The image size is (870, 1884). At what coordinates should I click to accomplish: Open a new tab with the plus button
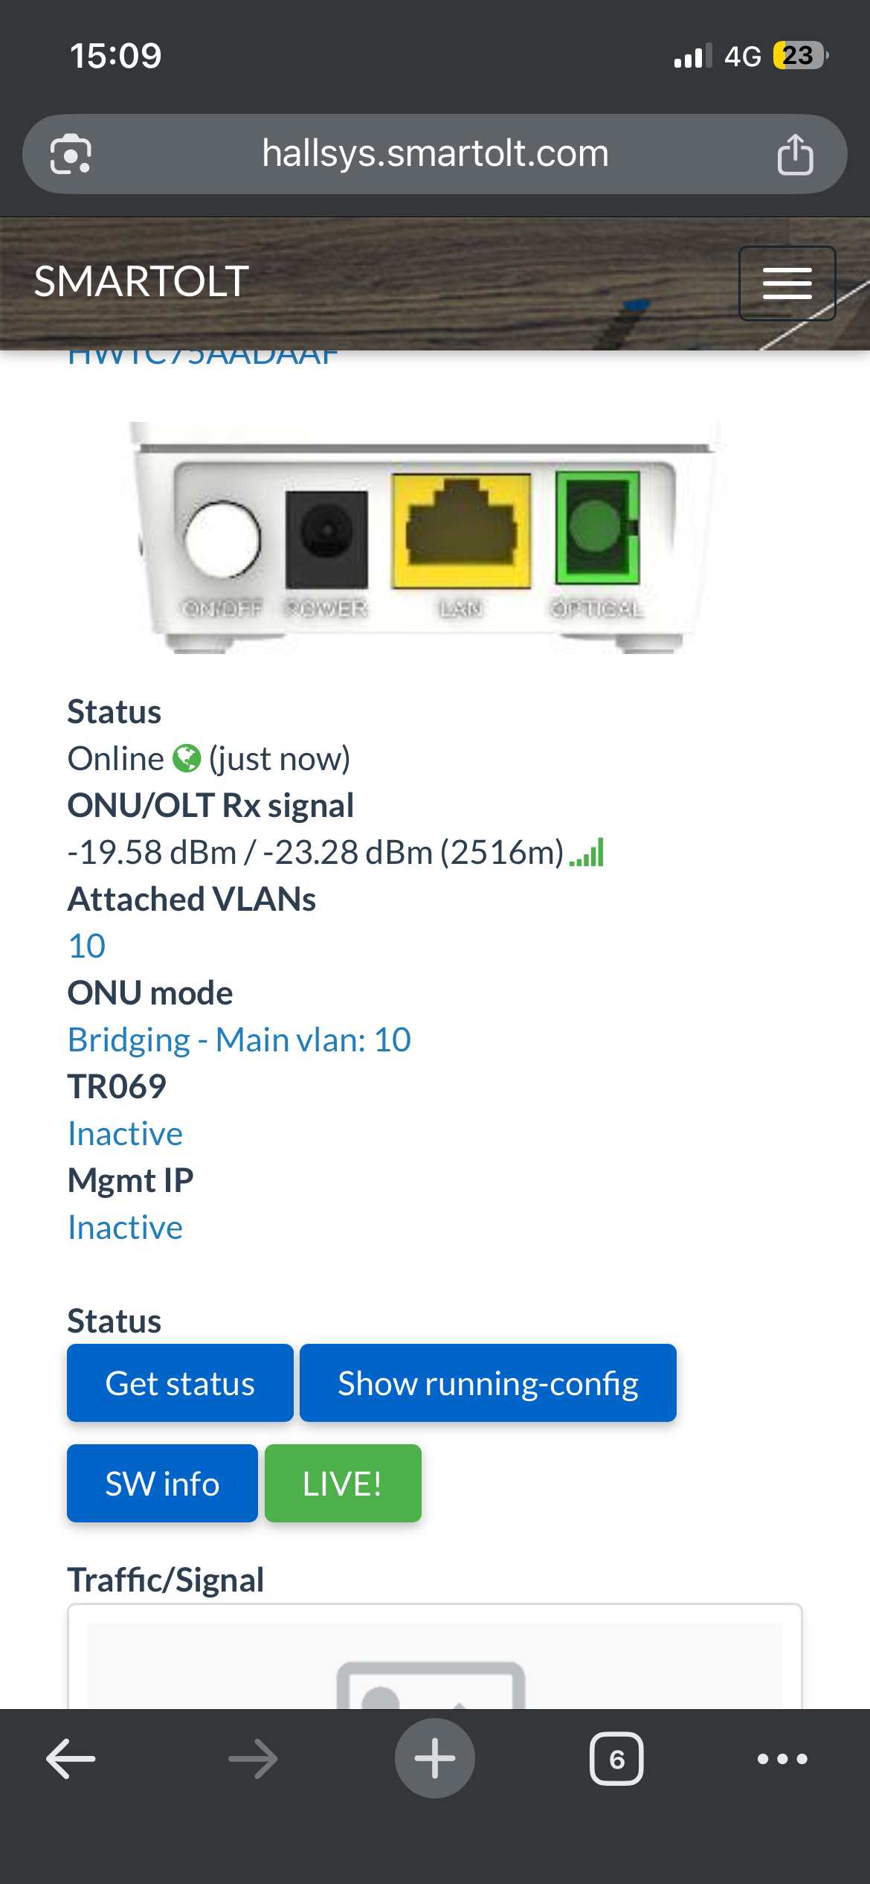coord(435,1759)
